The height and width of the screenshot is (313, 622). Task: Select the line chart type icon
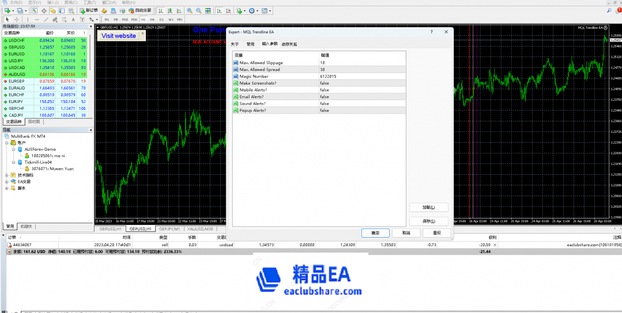pyautogui.click(x=179, y=11)
